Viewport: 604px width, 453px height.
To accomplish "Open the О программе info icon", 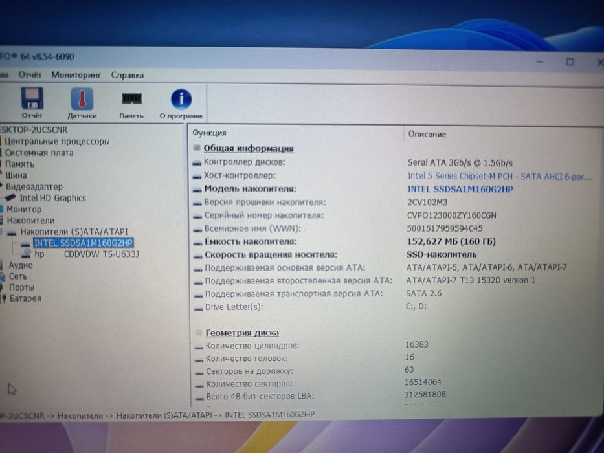I will click(181, 99).
